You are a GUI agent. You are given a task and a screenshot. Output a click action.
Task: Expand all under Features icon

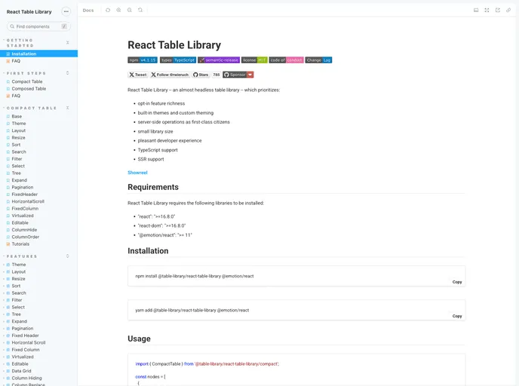tap(68, 256)
